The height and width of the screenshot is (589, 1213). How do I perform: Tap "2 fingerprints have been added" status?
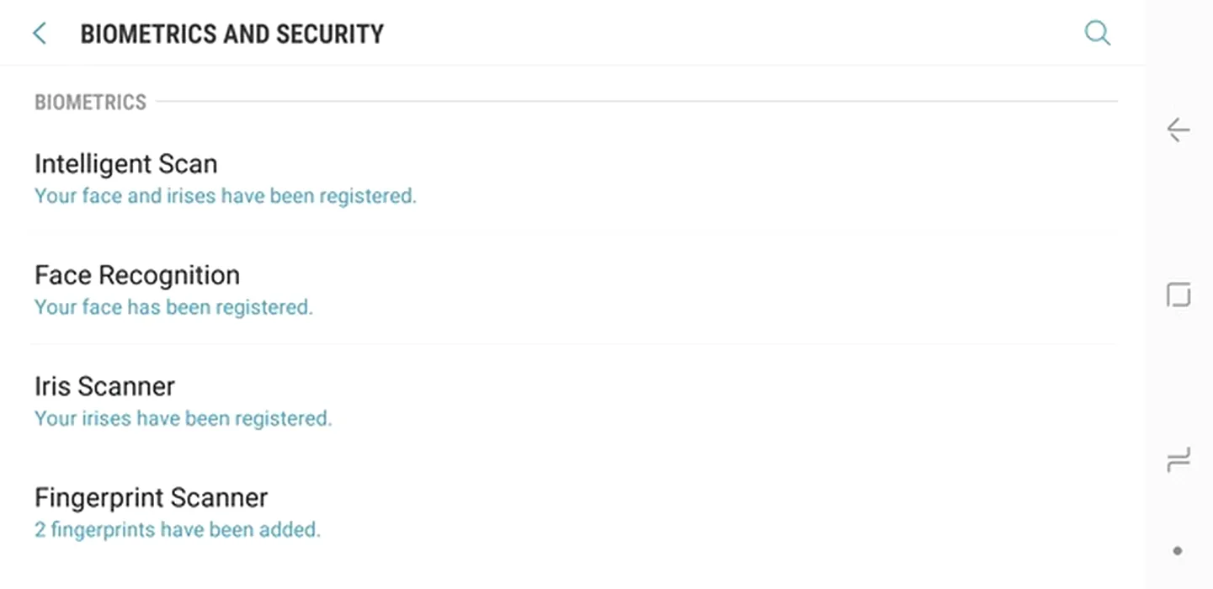coord(178,530)
